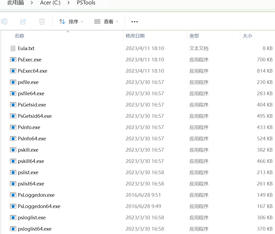Select the file name pskill.exe
Image resolution: width=275 pixels, height=234 pixels.
tap(28, 150)
